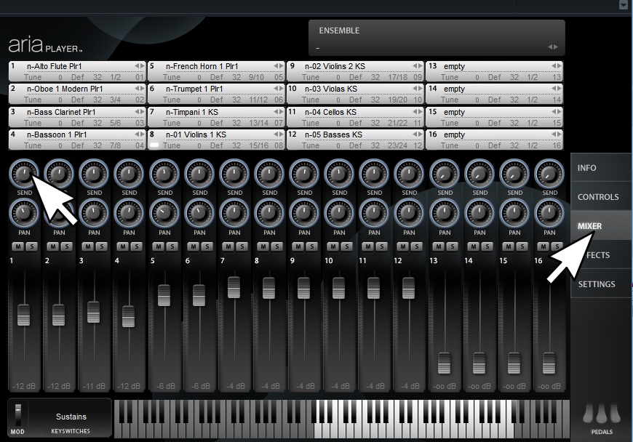
Task: Solo mixer channel 4
Action: (137, 246)
